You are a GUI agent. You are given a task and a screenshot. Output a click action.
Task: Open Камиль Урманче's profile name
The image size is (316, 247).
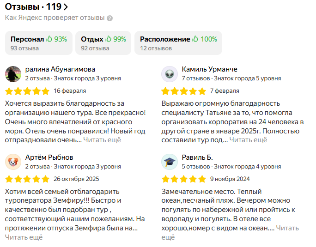click(x=209, y=69)
